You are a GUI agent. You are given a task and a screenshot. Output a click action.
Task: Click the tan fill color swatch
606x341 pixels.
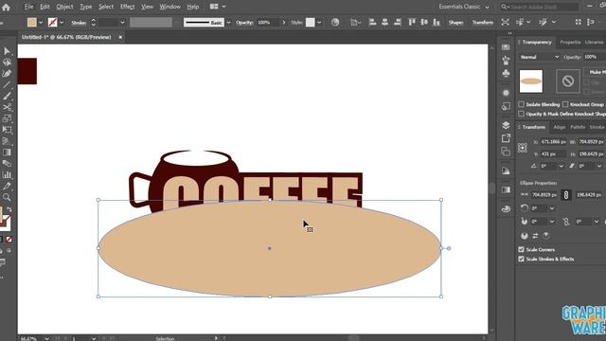[x=31, y=23]
